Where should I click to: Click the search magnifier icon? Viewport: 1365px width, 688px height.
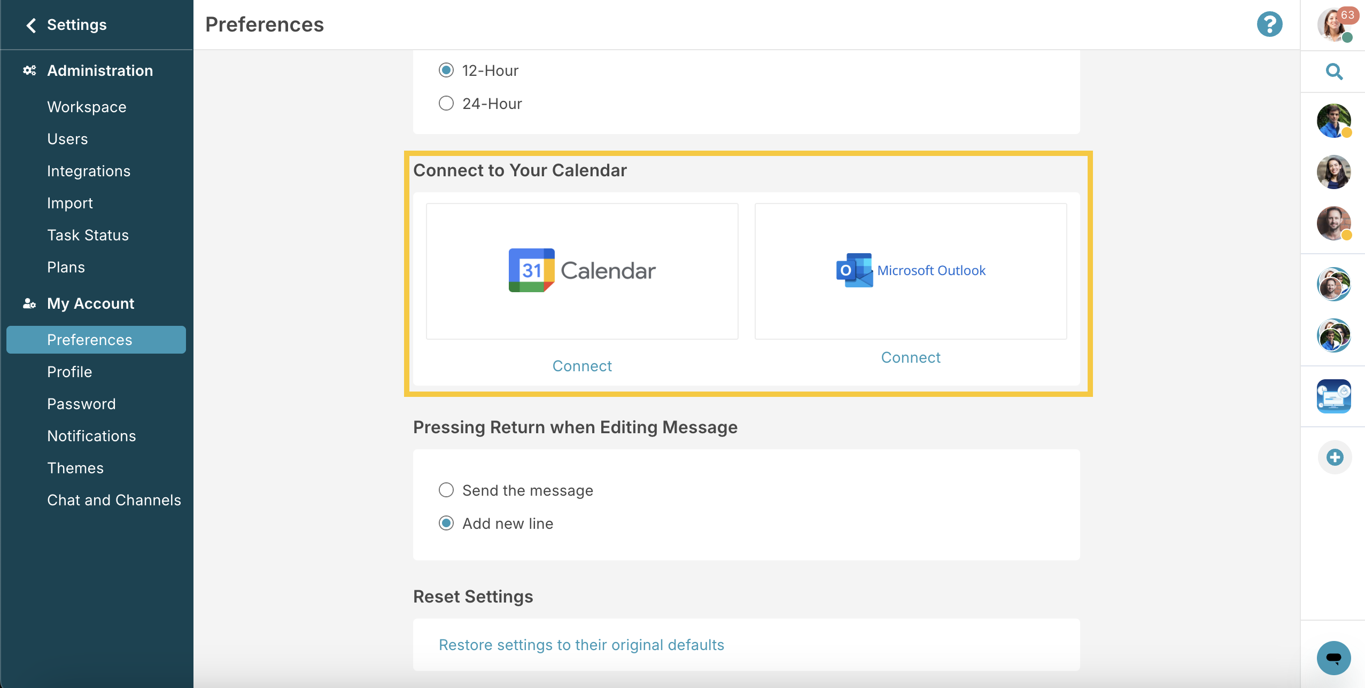(1335, 72)
